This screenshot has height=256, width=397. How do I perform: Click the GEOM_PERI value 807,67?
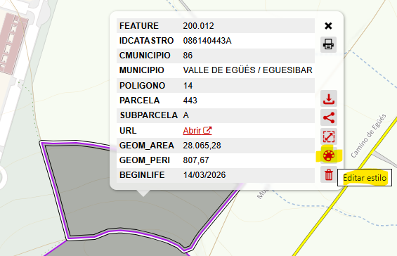(x=196, y=160)
